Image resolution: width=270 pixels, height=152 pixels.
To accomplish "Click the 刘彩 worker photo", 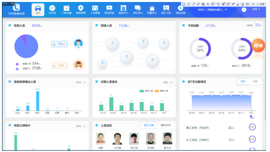I will point(101,138).
